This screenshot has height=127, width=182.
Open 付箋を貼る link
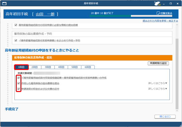pos(166,13)
